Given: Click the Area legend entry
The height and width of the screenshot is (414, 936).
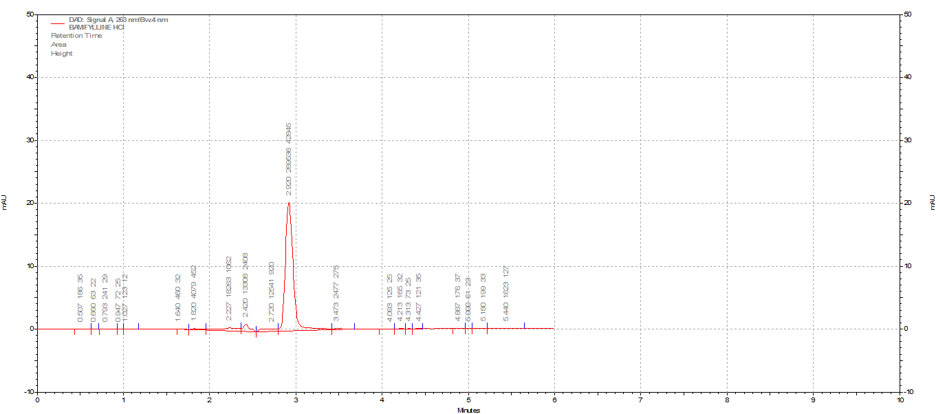Looking at the screenshot, I should point(59,45).
